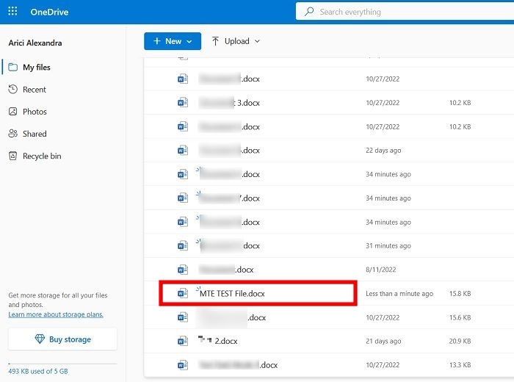Click Learn more about storage plans

tap(56, 314)
